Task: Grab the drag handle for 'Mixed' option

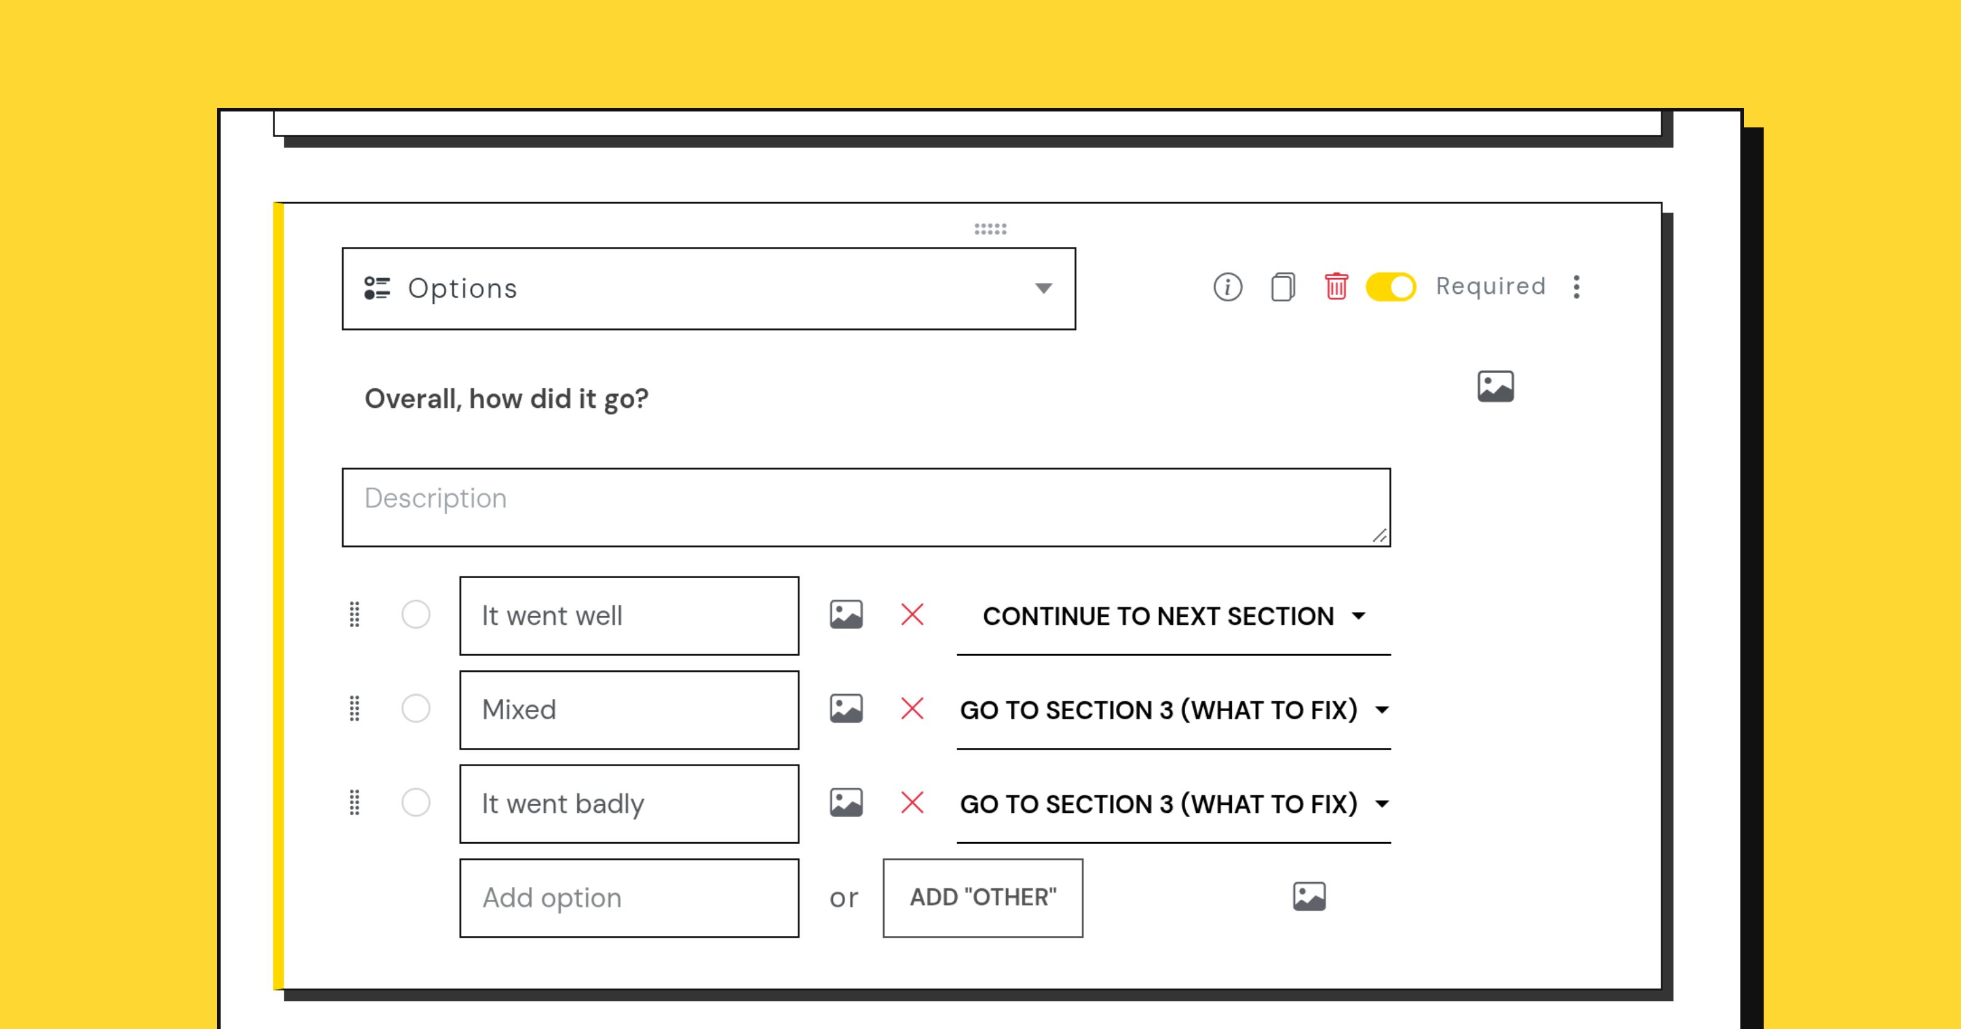Action: coord(355,709)
